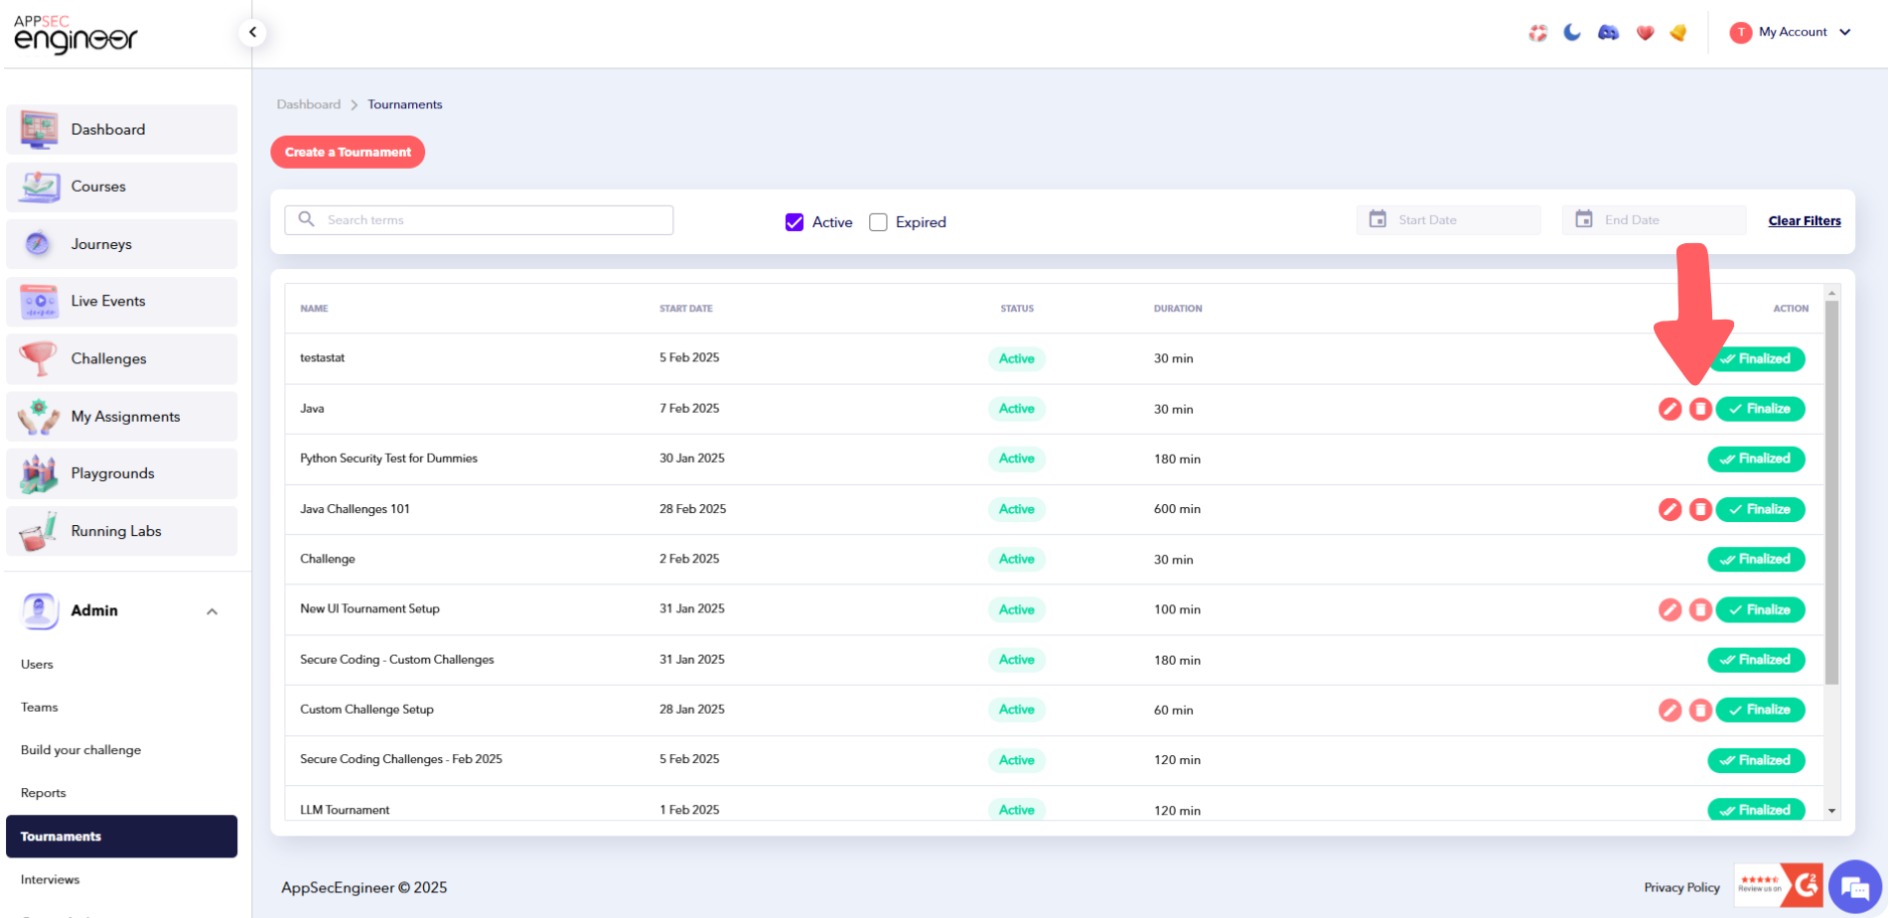The image size is (1889, 918).
Task: Click the Start Date input field
Action: 1448,219
